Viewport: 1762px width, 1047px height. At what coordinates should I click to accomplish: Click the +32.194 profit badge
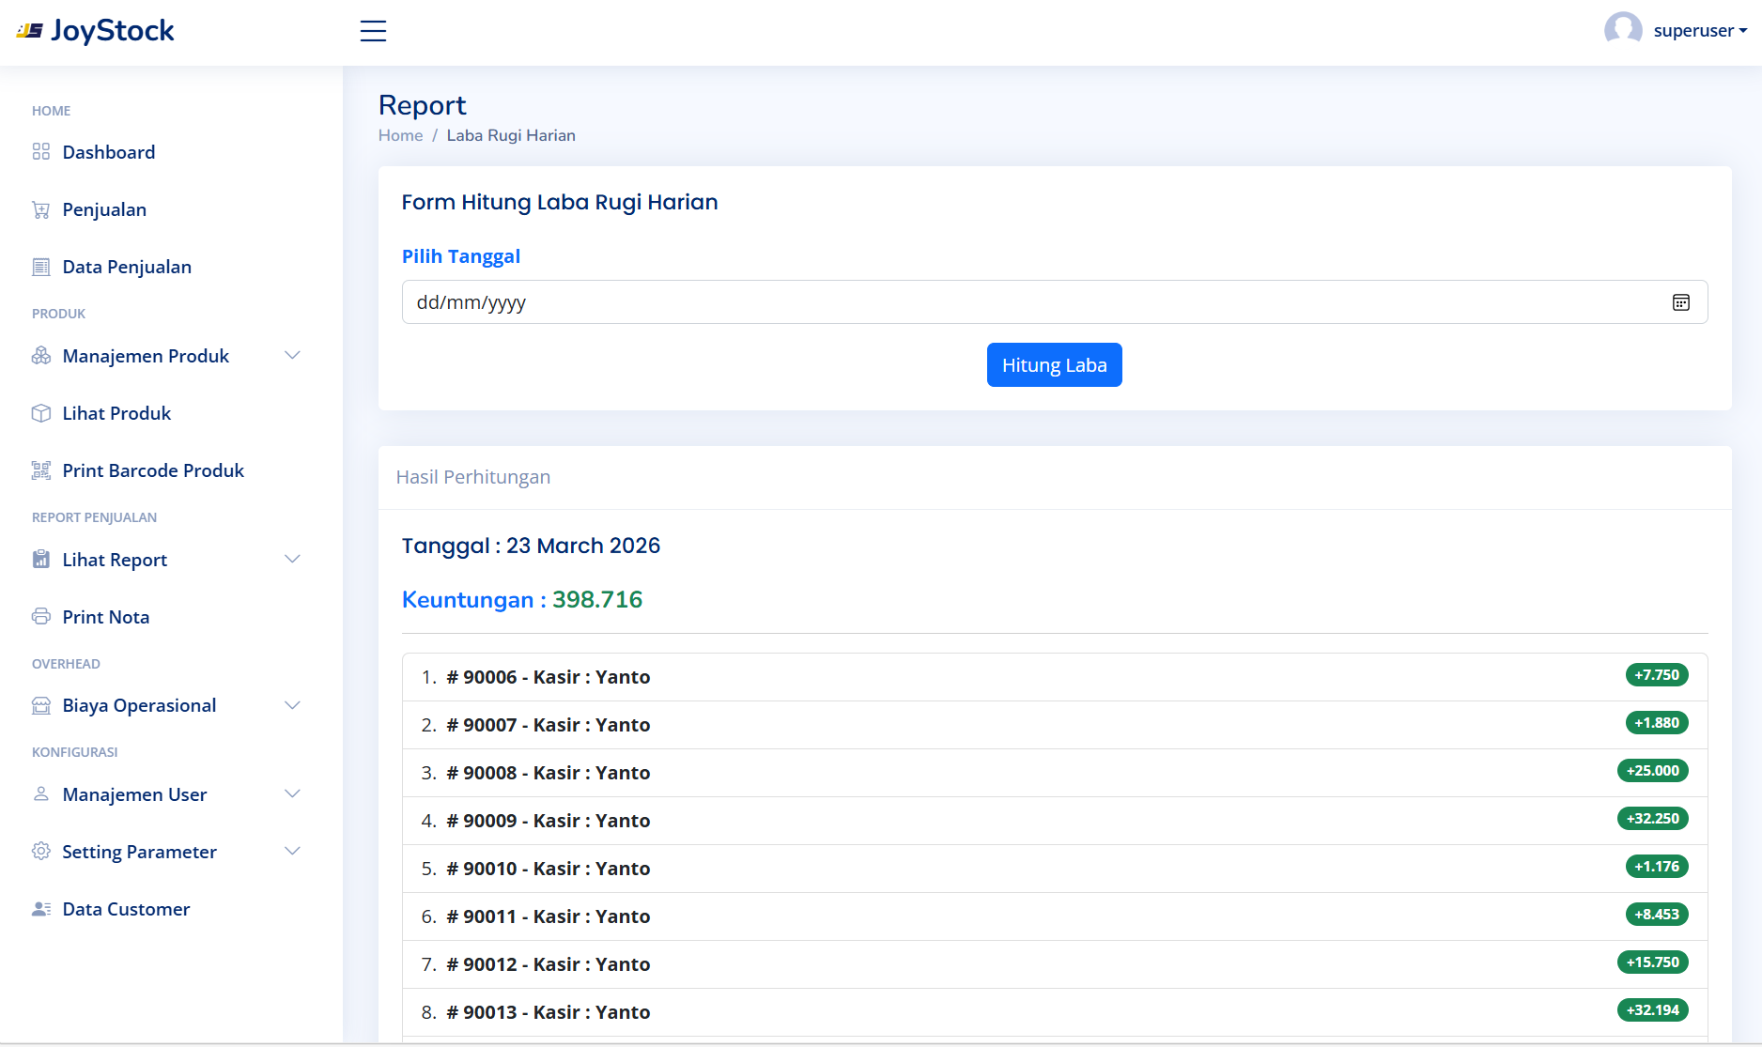(1653, 1010)
